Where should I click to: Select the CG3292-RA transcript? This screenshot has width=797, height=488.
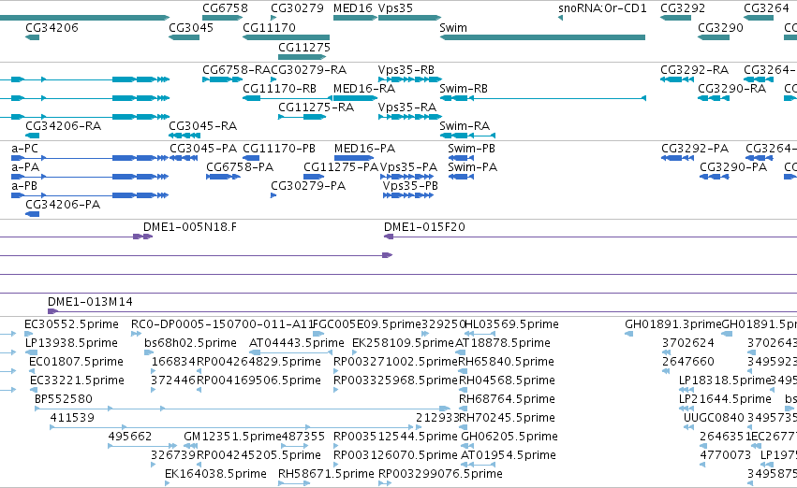tap(677, 79)
